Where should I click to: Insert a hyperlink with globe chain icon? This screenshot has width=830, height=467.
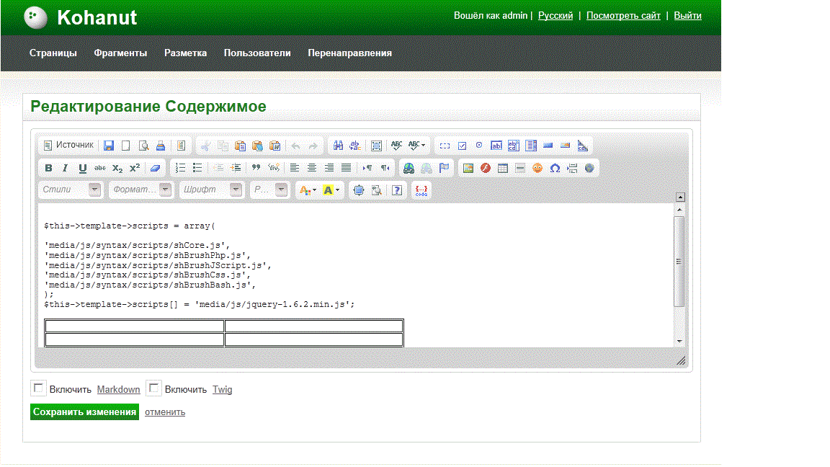point(409,168)
